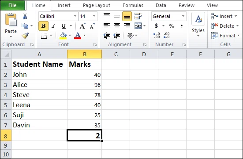Select Bottom Align
Image resolution: width=243 pixels, height=159 pixels.
tap(127, 16)
